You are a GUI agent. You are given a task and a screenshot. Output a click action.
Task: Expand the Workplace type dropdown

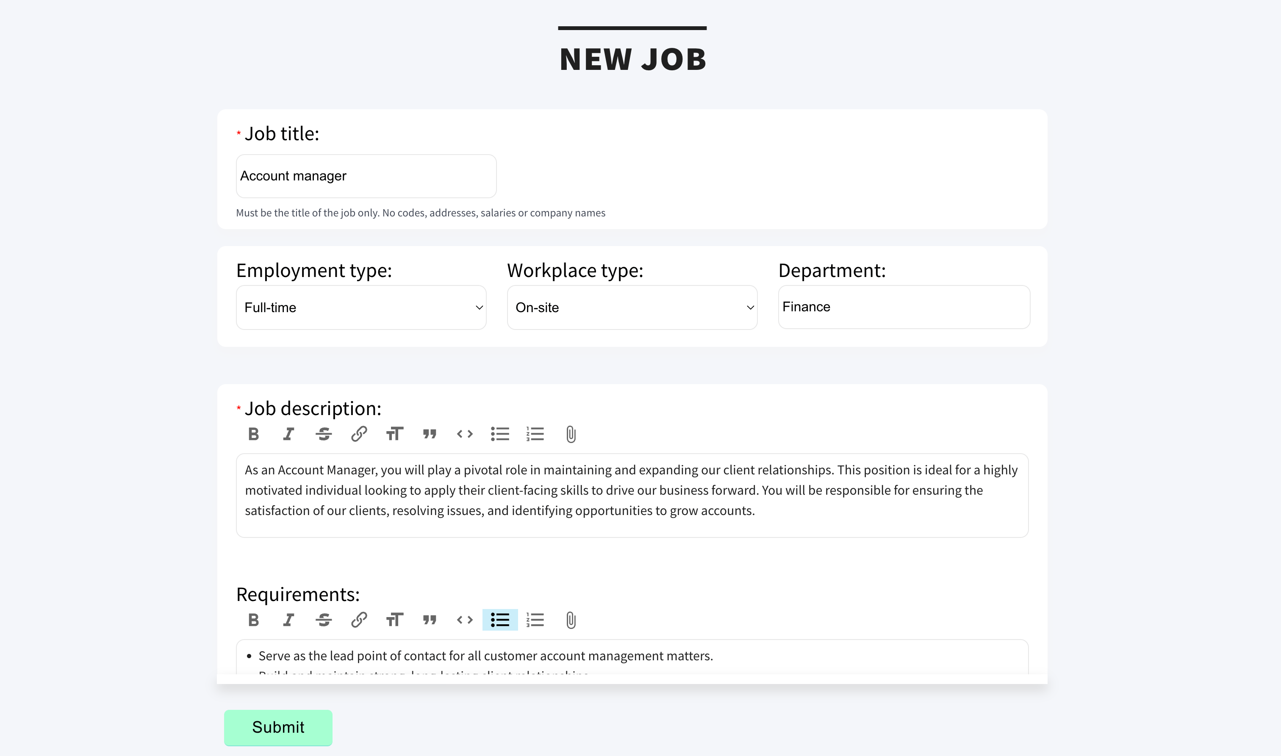pos(632,308)
